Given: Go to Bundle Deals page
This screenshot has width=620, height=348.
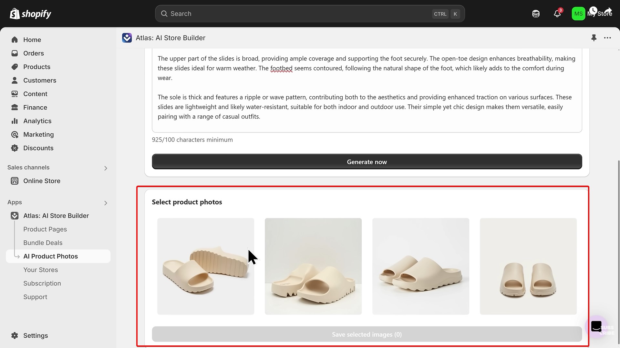Looking at the screenshot, I should (43, 243).
